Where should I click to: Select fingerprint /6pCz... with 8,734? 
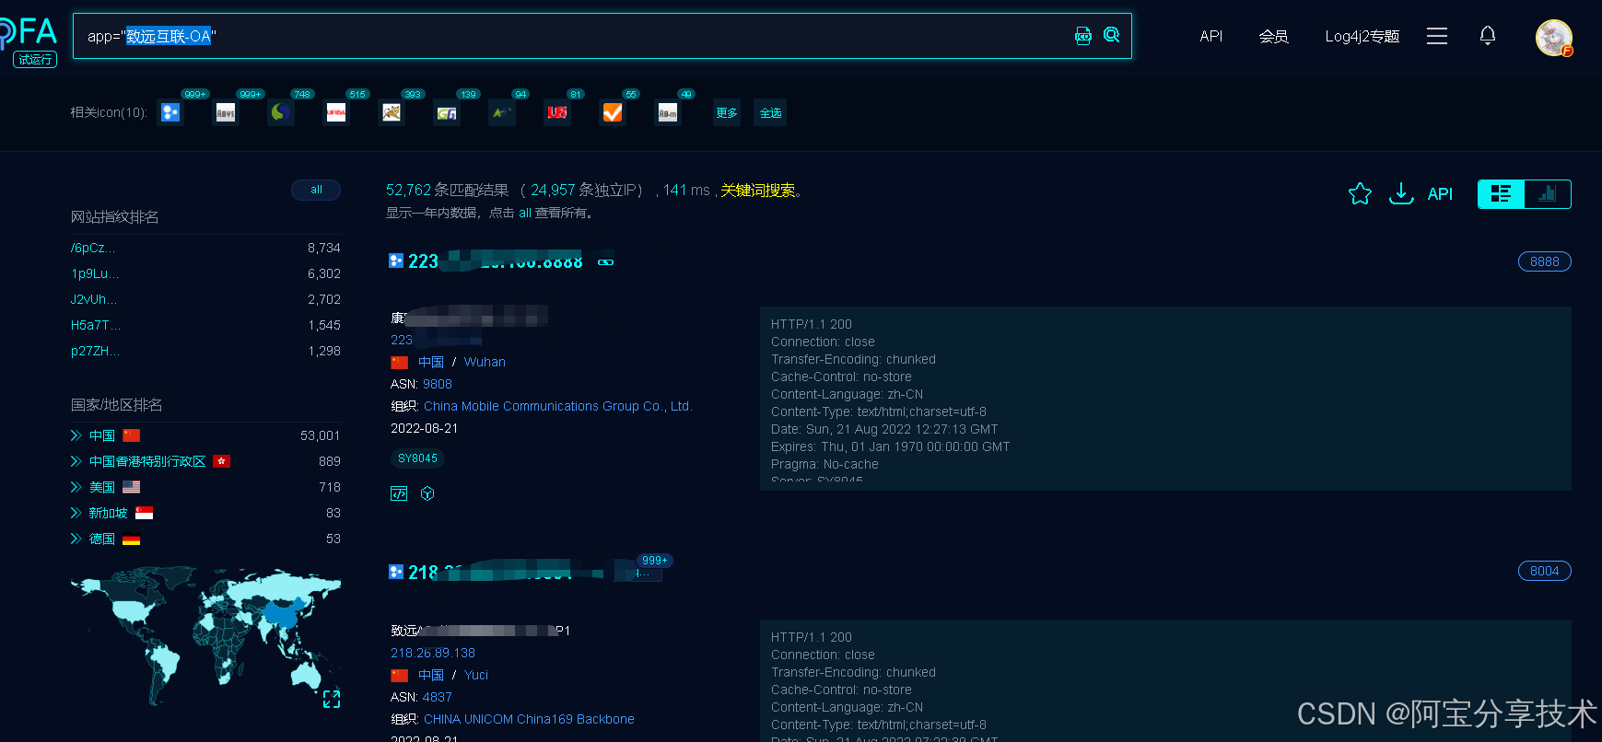205,248
